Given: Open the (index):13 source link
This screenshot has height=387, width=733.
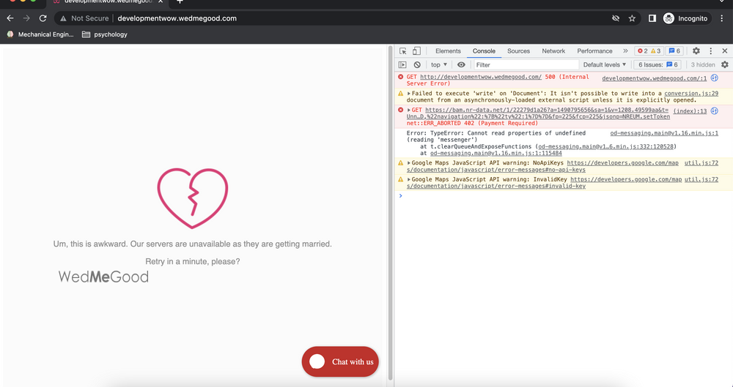Looking at the screenshot, I should 690,111.
